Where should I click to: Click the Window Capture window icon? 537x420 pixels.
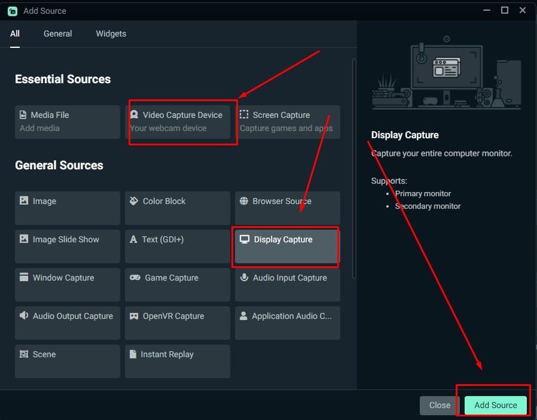tap(24, 277)
